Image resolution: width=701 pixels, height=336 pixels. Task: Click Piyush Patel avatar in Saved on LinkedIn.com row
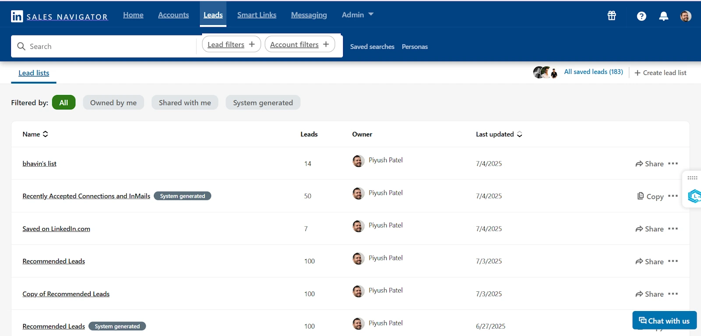pos(358,226)
